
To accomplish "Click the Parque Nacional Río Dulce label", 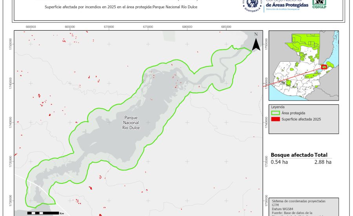I will point(131,123).
